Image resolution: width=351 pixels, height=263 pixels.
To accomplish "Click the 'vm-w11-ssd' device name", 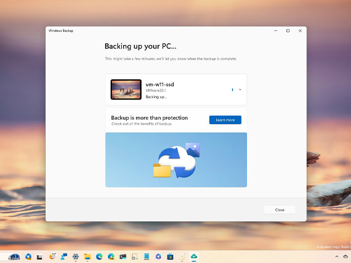I will (160, 85).
